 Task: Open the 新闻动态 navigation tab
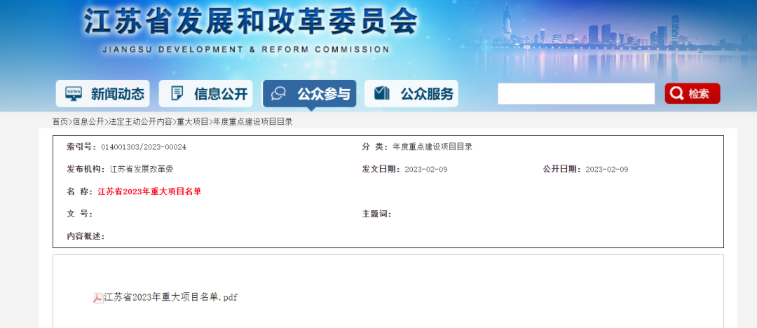(117, 93)
